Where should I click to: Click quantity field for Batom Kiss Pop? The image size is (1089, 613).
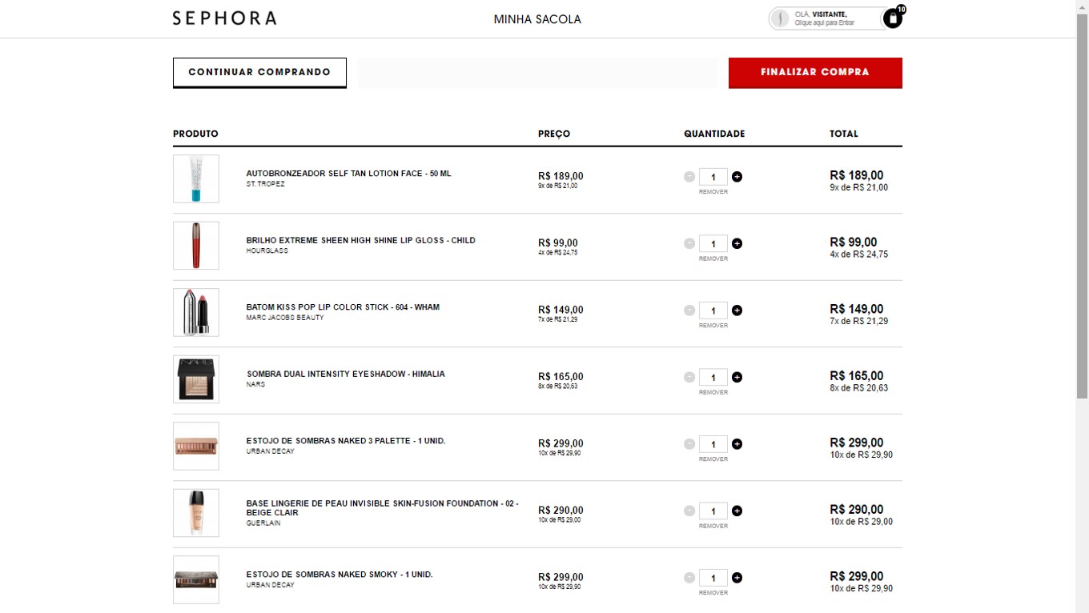pos(713,311)
